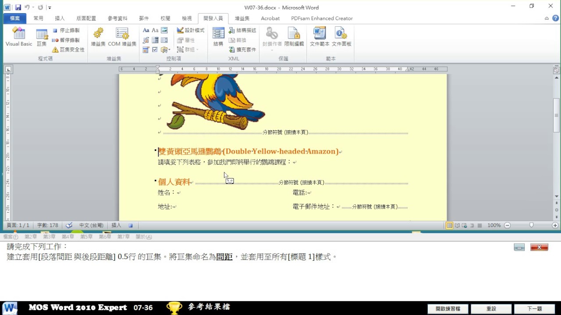Image resolution: width=561 pixels, height=315 pixels.
Task: Click 擴充套件 expansion packs
Action: (x=242, y=49)
